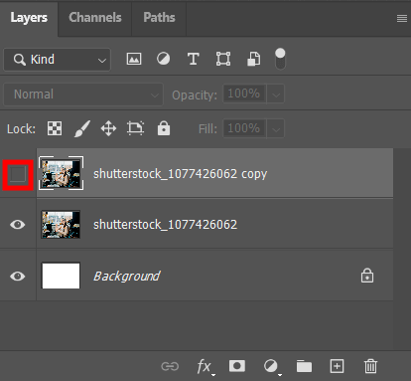Image resolution: width=411 pixels, height=381 pixels.
Task: Select the Layers tab
Action: [x=29, y=18]
